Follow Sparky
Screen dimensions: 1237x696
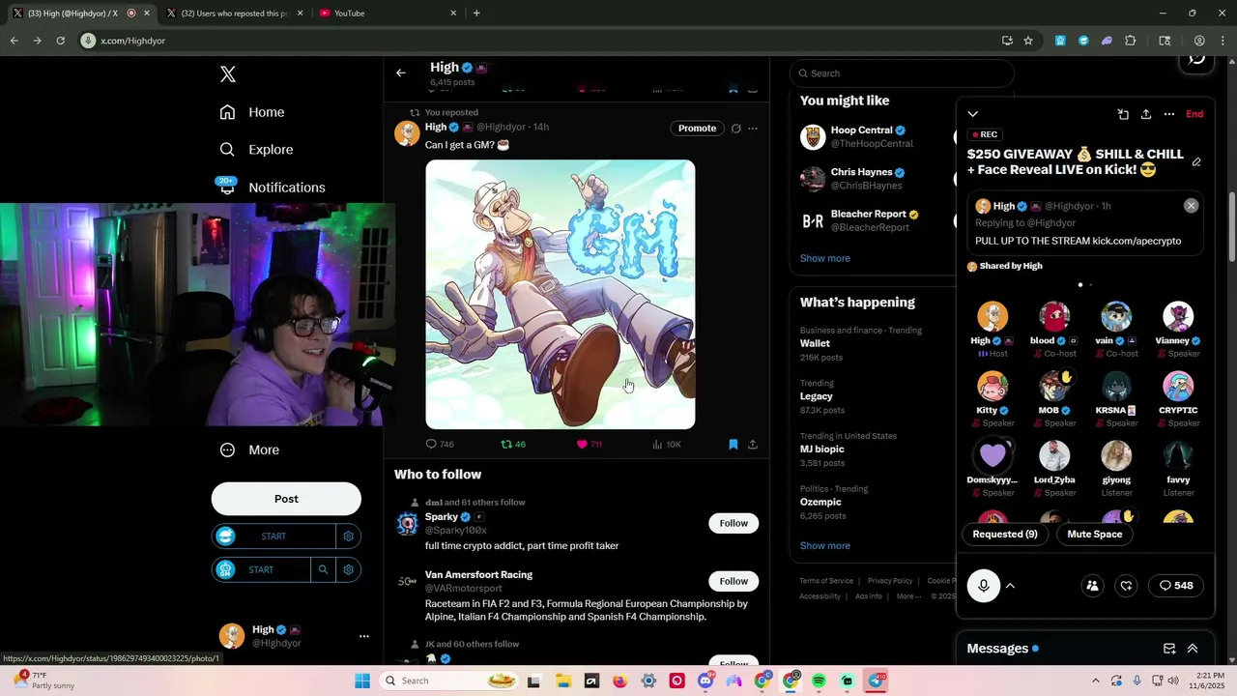pos(734,523)
